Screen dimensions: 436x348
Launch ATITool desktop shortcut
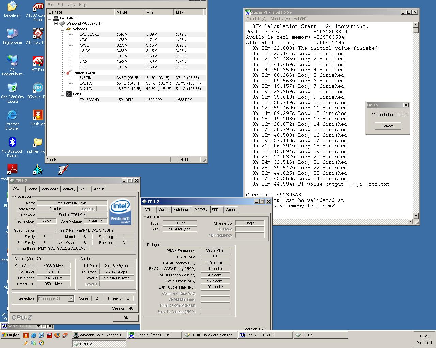(38, 60)
